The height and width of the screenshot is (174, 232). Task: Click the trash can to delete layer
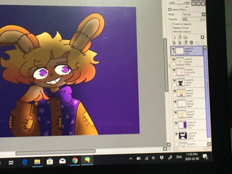(191, 43)
